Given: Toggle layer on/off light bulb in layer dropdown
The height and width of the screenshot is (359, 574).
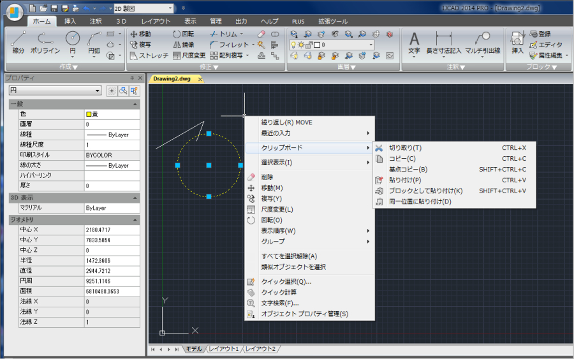Looking at the screenshot, I should tap(293, 45).
